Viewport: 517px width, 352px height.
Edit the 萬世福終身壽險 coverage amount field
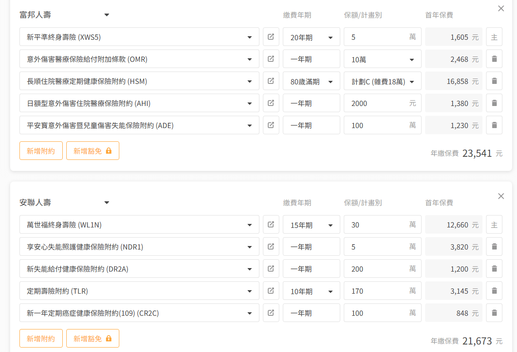[378, 224]
